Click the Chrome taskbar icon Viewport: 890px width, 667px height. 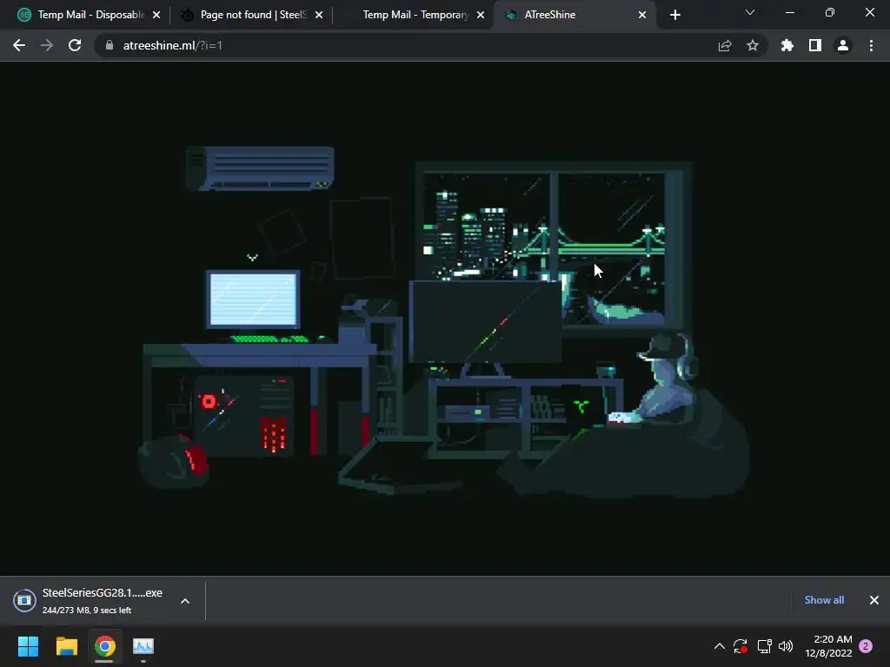click(104, 646)
